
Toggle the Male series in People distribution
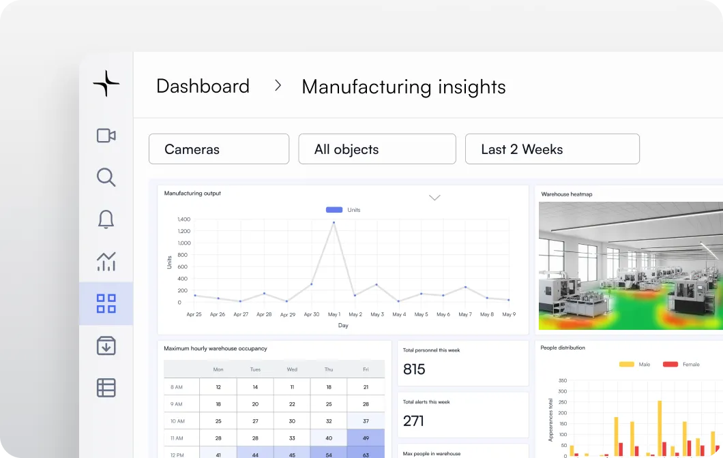[x=634, y=364]
